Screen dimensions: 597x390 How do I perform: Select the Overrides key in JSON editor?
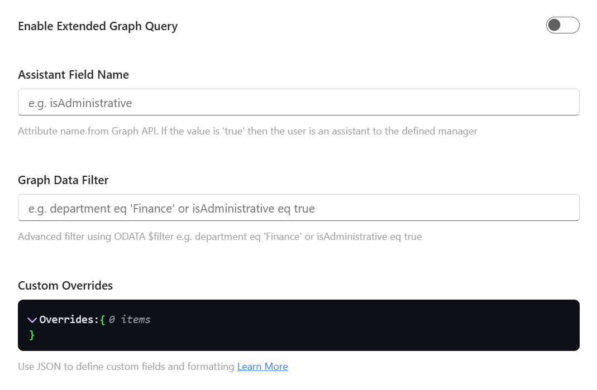click(66, 320)
